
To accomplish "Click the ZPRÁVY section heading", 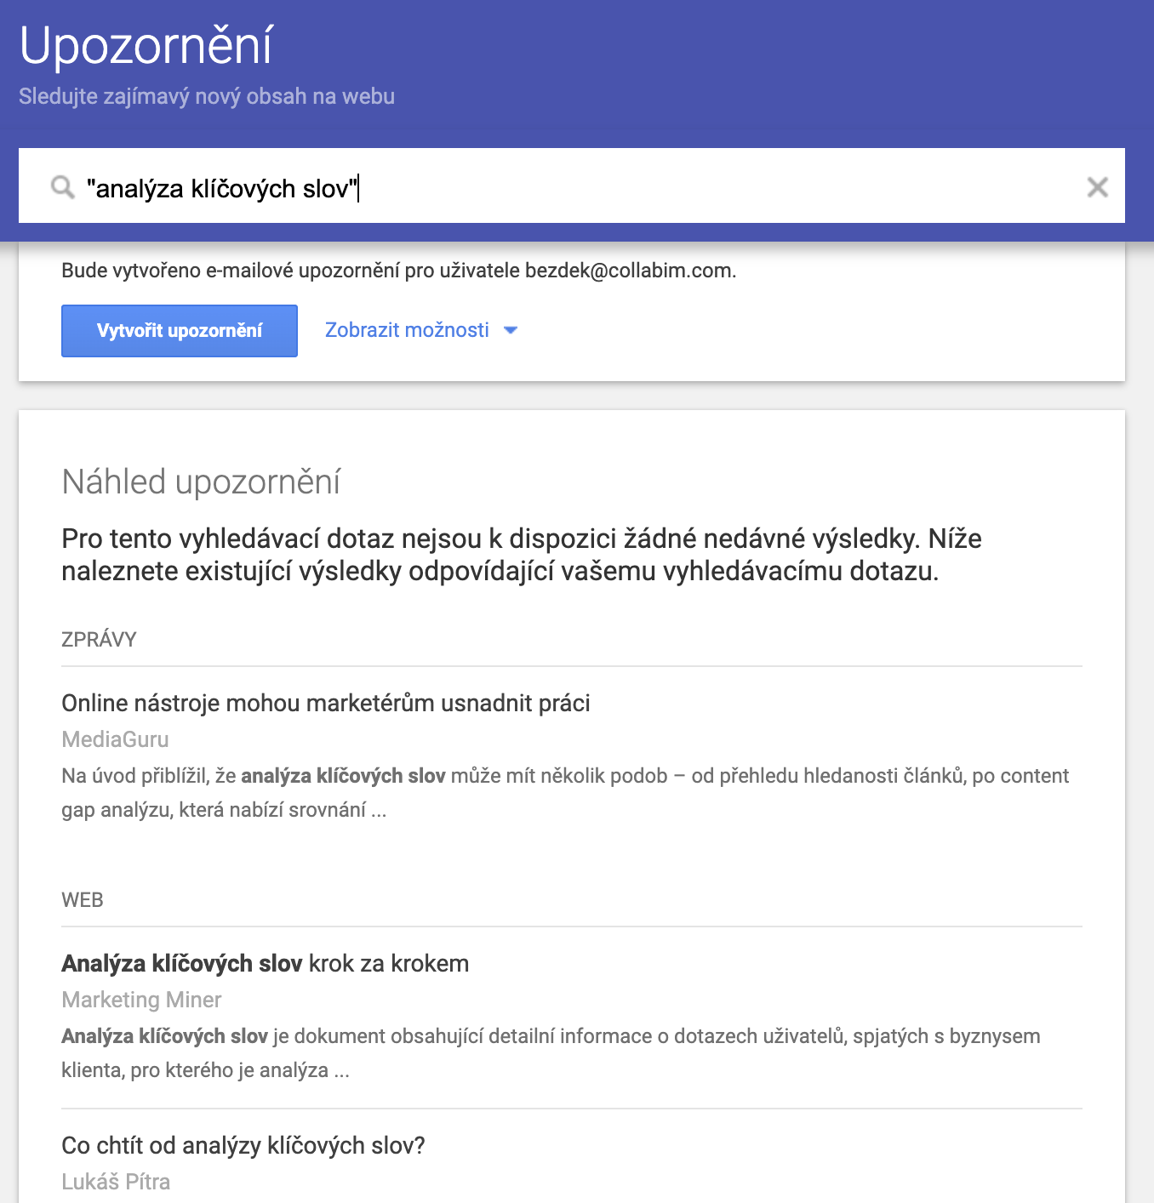I will (99, 640).
